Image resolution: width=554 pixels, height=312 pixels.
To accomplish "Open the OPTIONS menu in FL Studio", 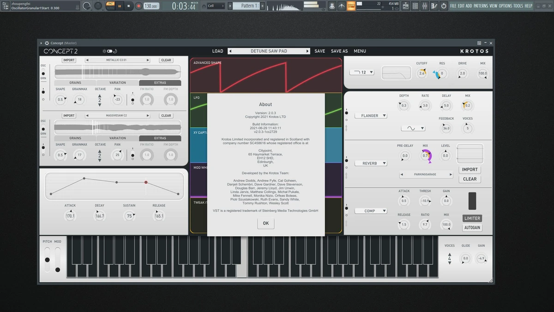I will click(506, 6).
